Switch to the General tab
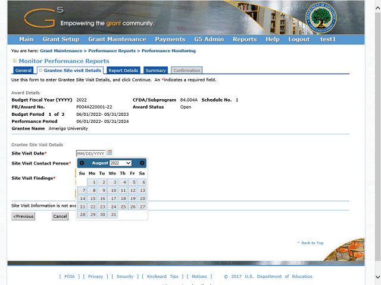Screen dimensions: 381x285 pos(23,70)
